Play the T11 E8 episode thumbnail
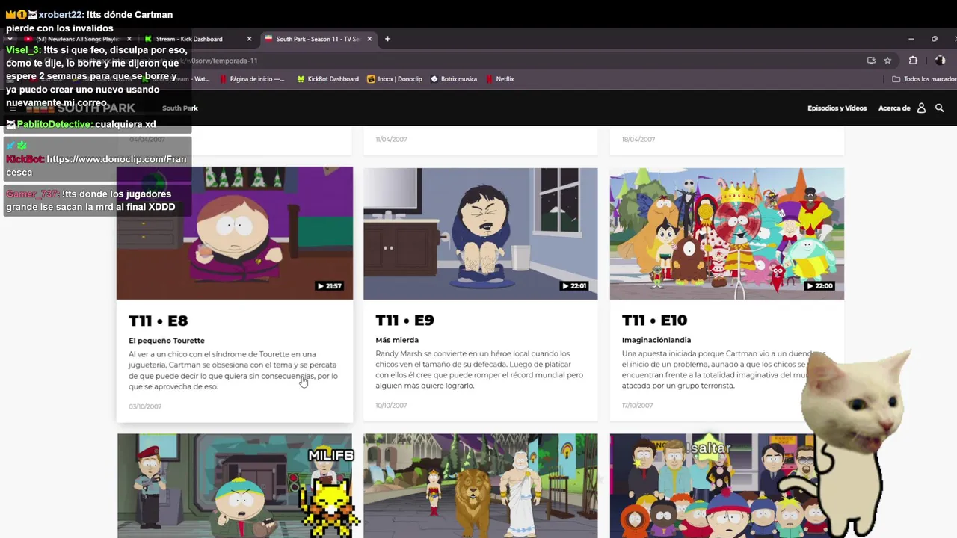Image resolution: width=957 pixels, height=538 pixels. point(235,233)
